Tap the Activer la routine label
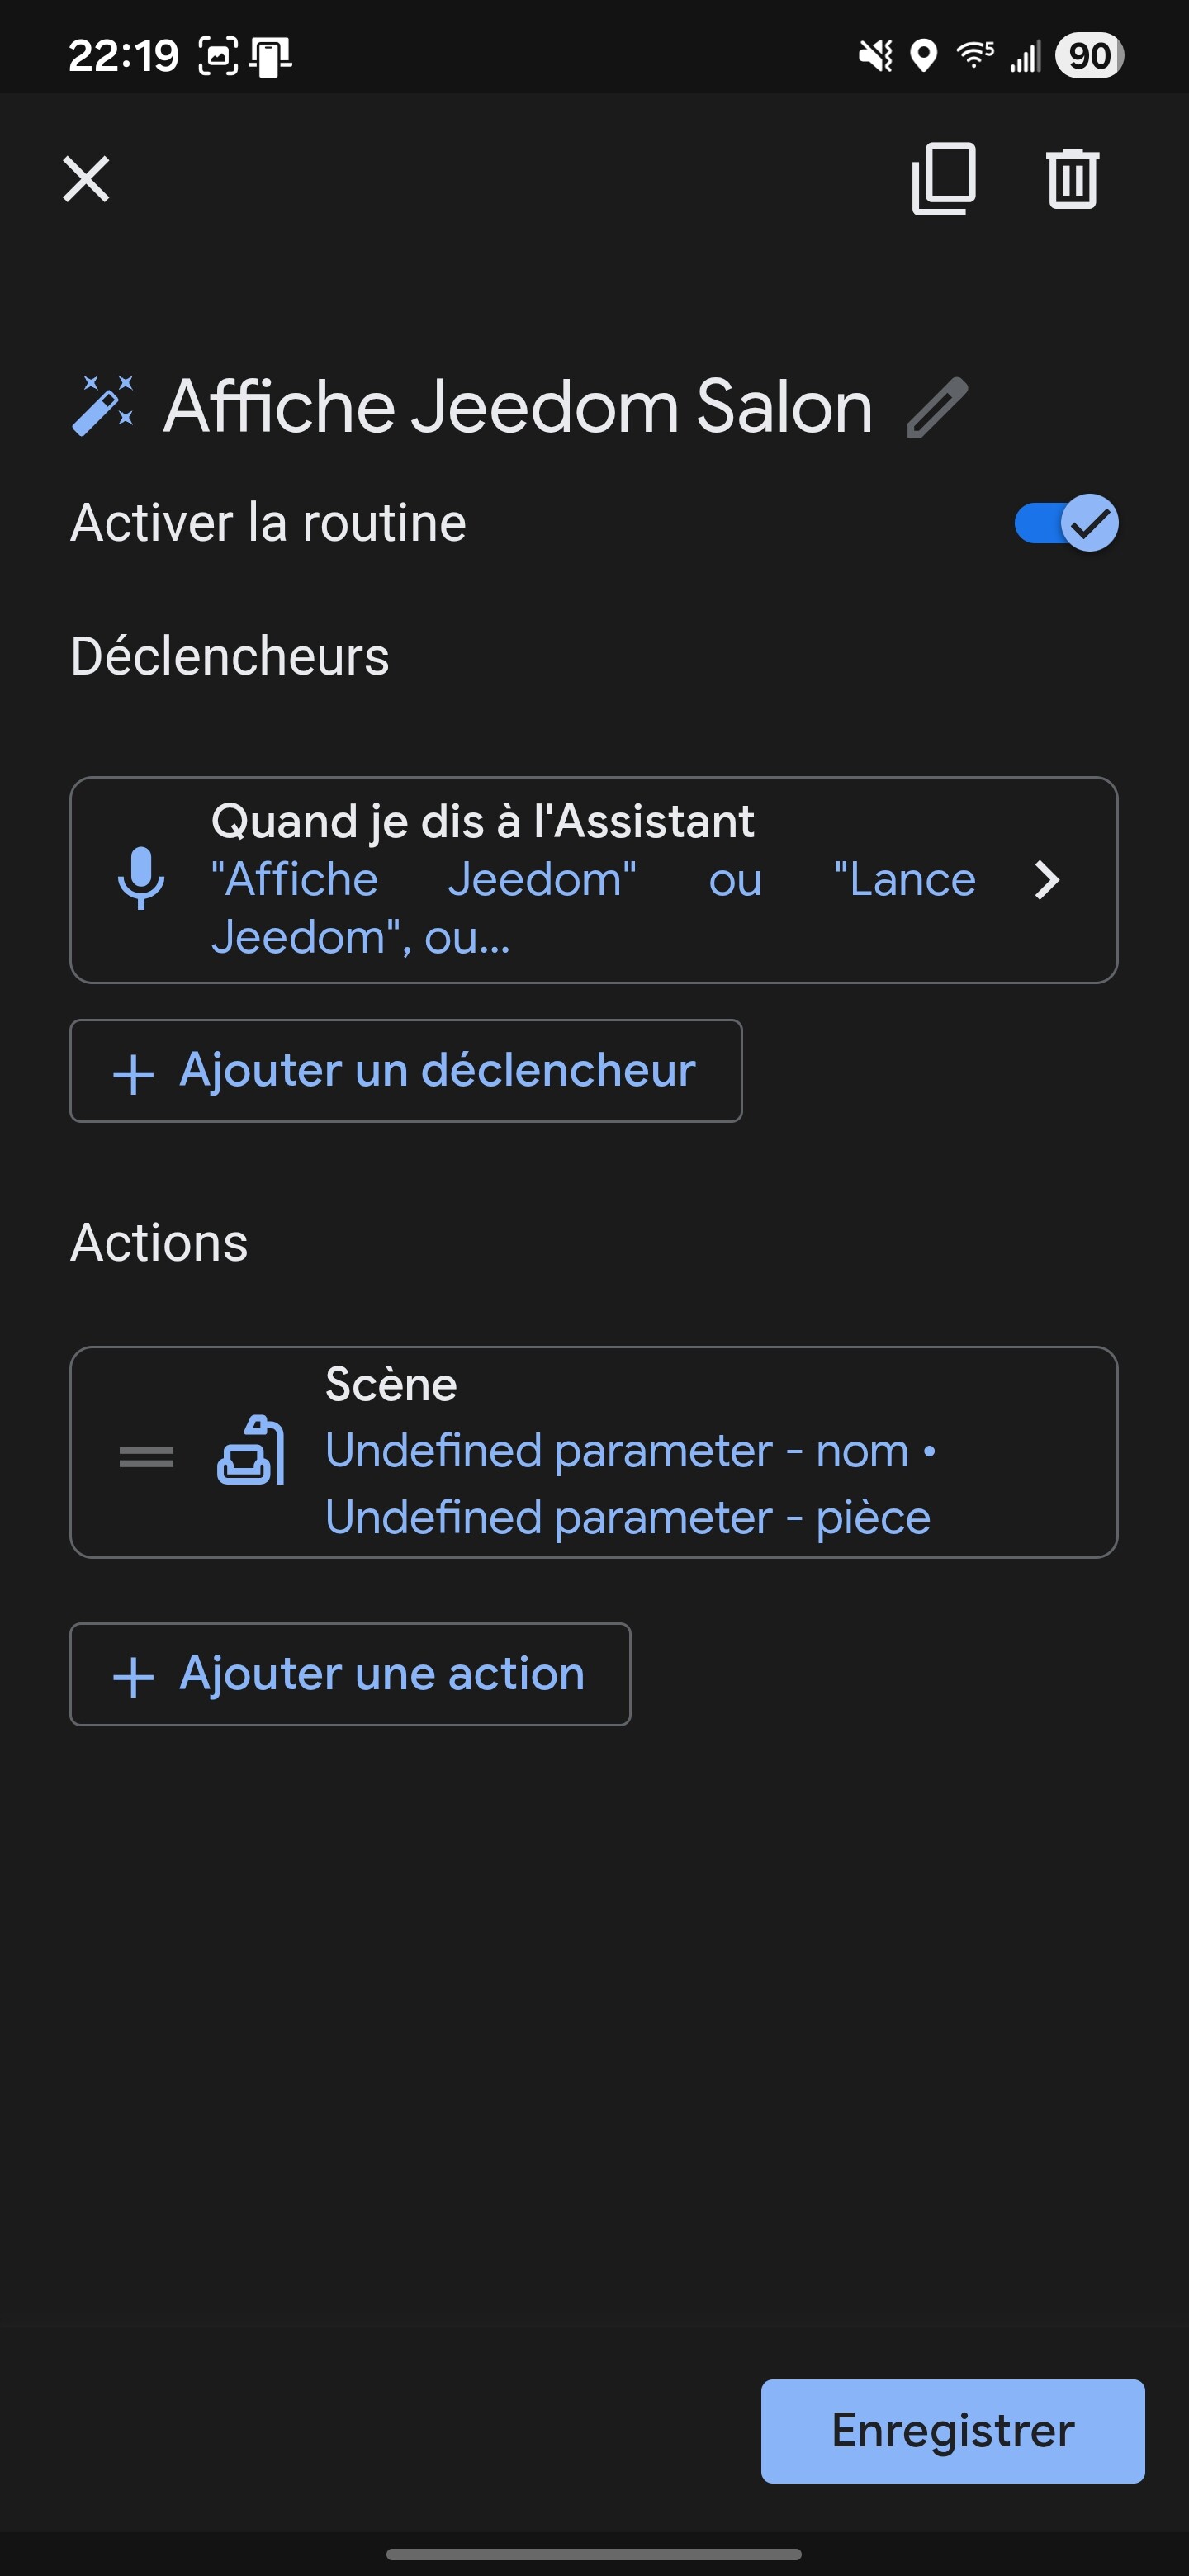1189x2576 pixels. pos(268,523)
